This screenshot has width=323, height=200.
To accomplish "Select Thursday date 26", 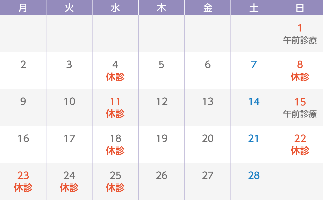I will click(x=161, y=176).
